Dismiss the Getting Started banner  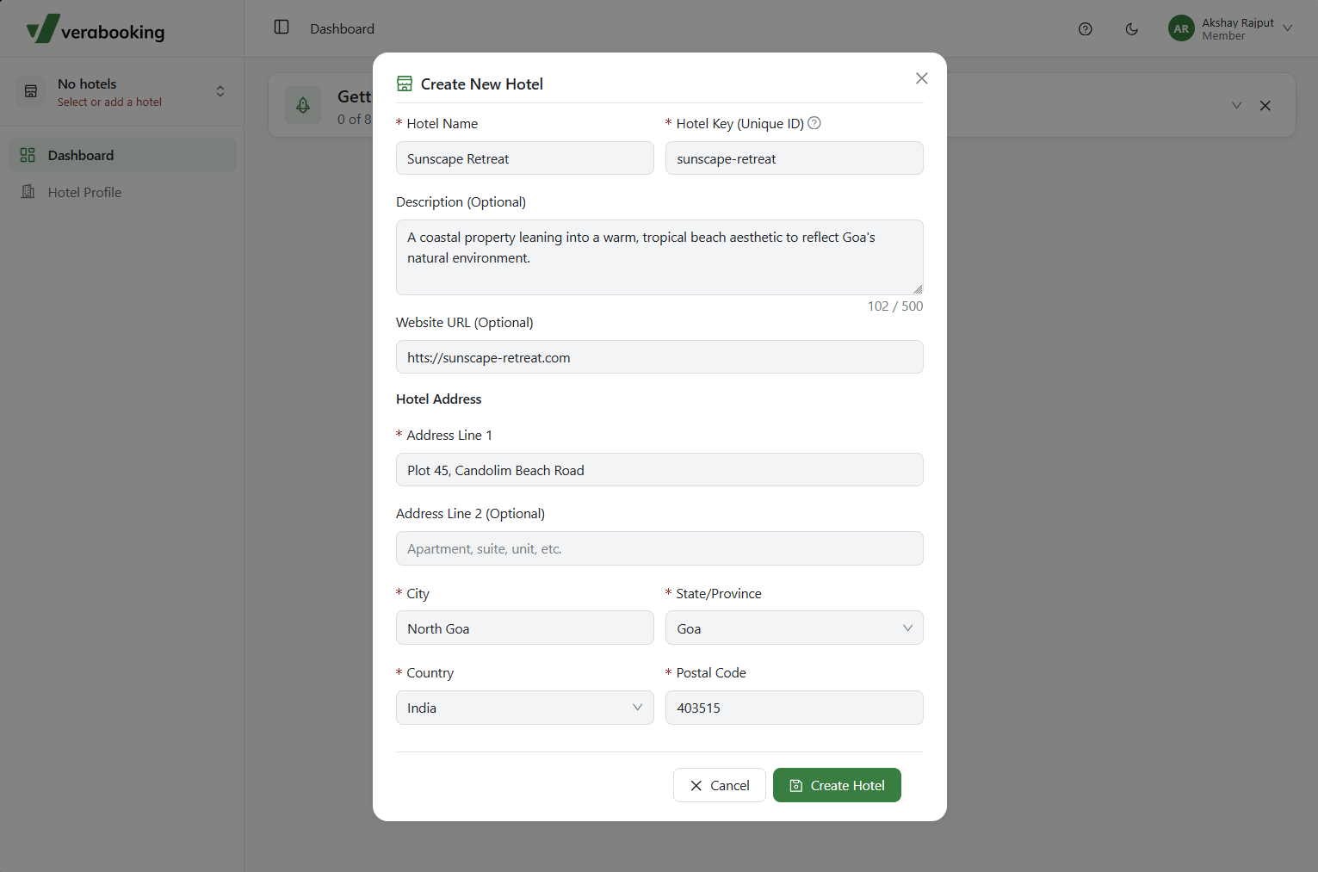(1265, 106)
